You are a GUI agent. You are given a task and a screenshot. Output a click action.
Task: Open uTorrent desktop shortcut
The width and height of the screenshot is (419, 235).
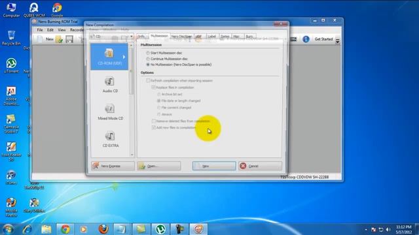tap(11, 66)
